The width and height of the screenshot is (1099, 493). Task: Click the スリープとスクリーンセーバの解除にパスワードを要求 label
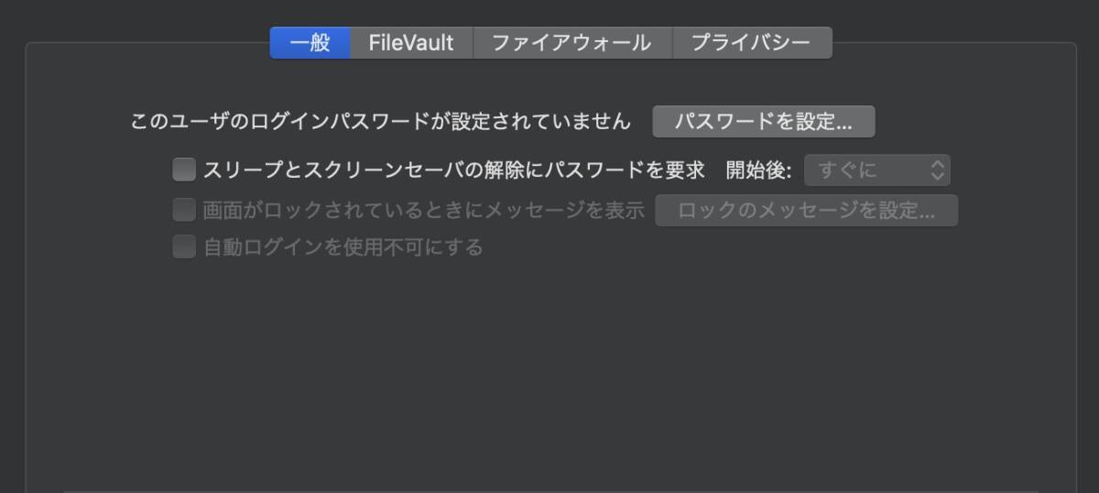(x=453, y=170)
